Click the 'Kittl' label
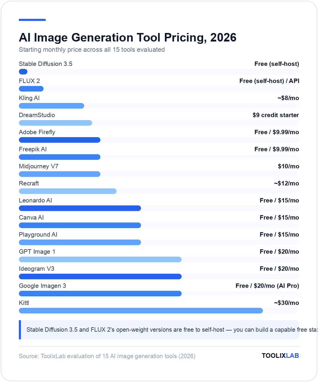The height and width of the screenshot is (382, 318). pyautogui.click(x=24, y=303)
